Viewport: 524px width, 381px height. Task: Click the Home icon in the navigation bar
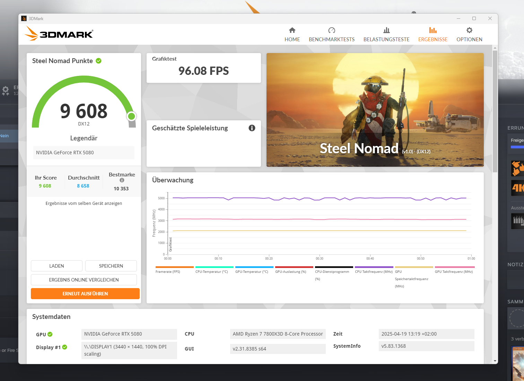[x=292, y=31]
